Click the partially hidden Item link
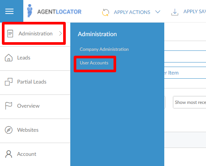Screen dimensions: 206x166 coord(171,73)
